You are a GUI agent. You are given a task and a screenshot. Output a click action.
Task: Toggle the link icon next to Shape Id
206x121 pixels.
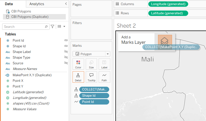66,46
